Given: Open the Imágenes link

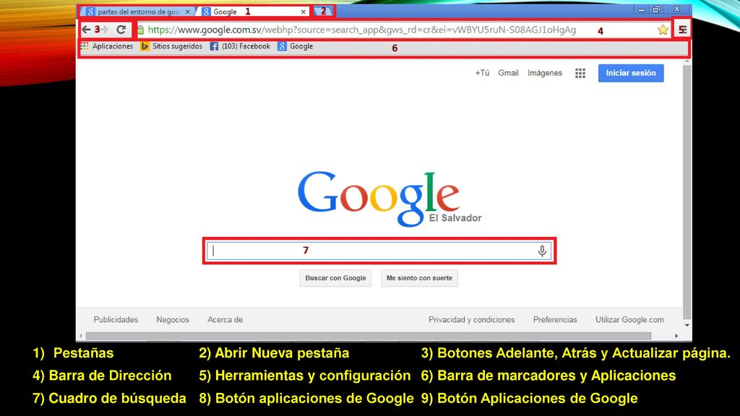Looking at the screenshot, I should pyautogui.click(x=545, y=73).
